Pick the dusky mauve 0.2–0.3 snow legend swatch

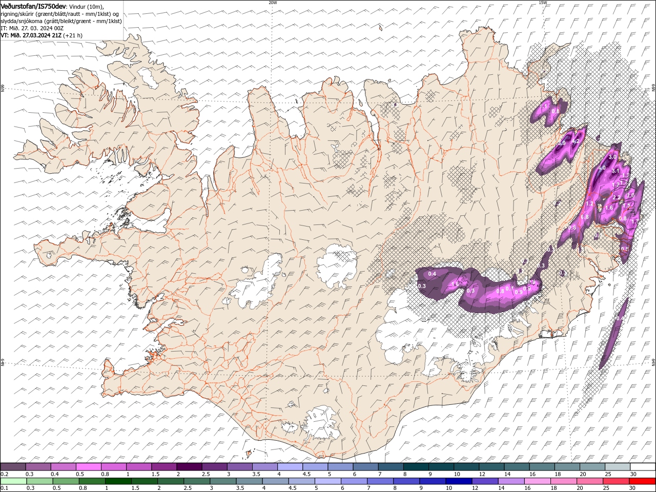(x=13, y=467)
